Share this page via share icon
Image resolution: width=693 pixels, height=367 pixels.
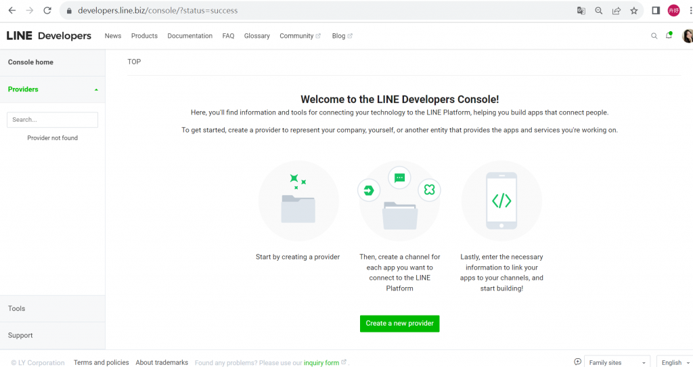click(616, 11)
